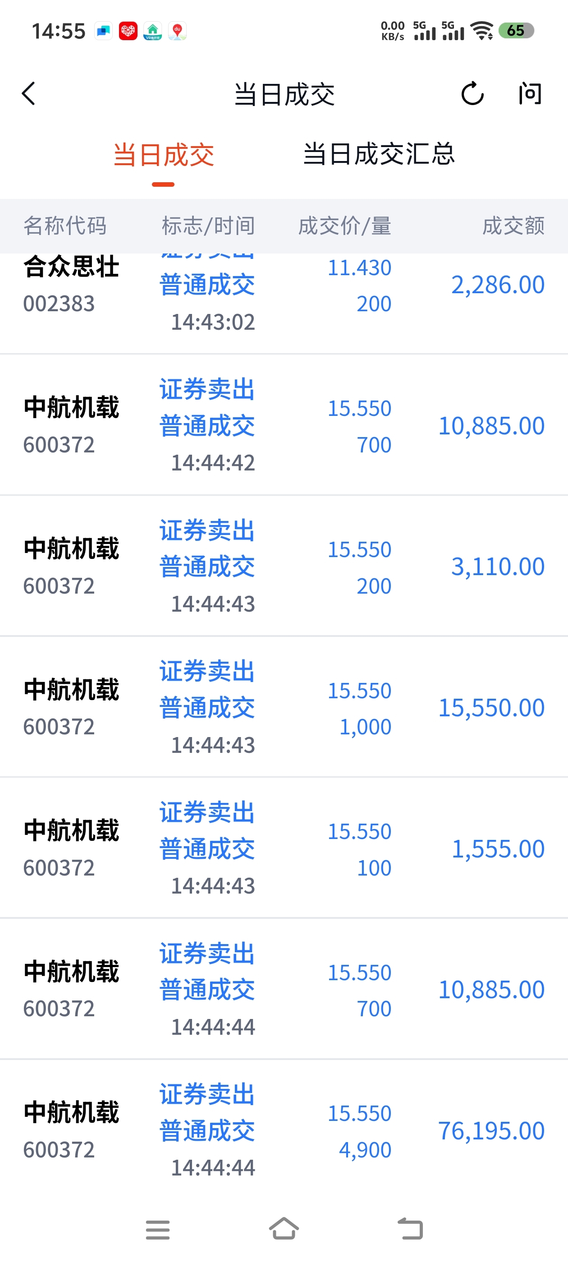Select the trade worth 15,550.00
This screenshot has width=568, height=1263.
(284, 707)
